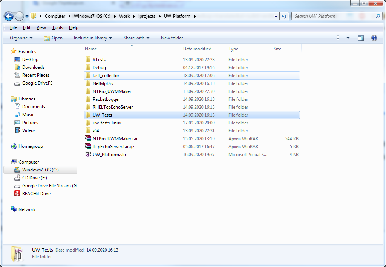Select Google Drive File Stream drive
This screenshot has height=267, width=386.
[x=49, y=186]
